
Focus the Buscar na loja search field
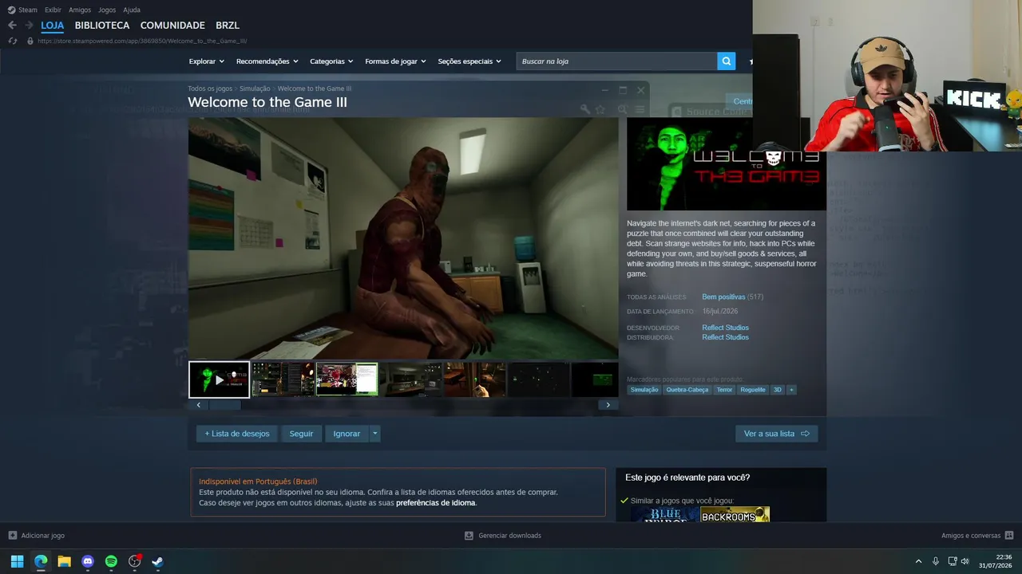(616, 61)
